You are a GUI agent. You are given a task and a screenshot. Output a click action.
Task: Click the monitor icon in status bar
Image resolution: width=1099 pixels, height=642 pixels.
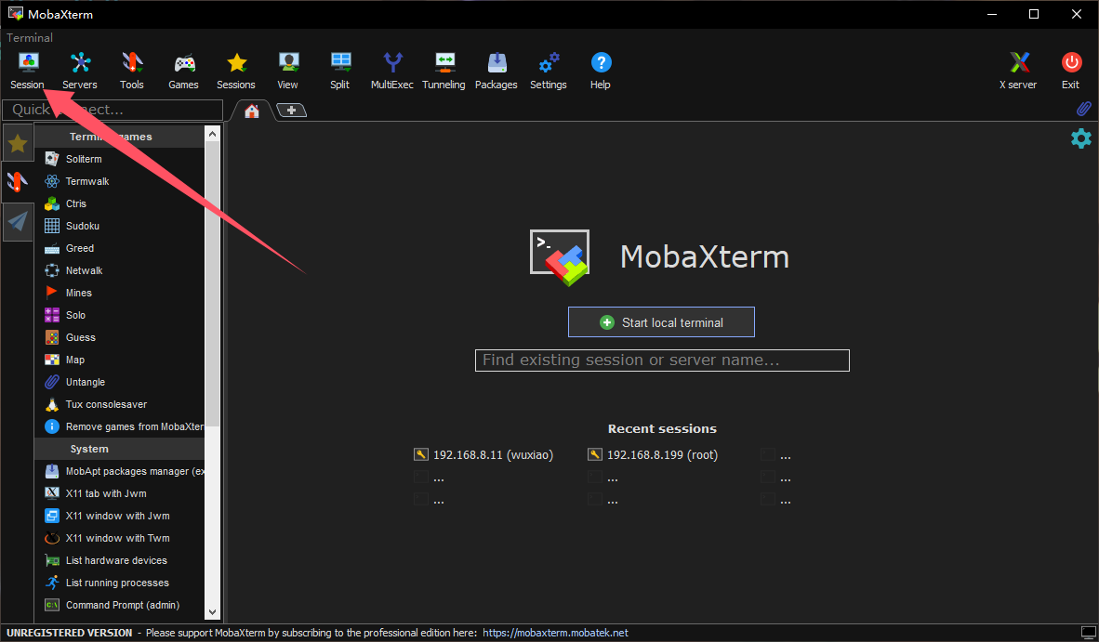point(1088,633)
